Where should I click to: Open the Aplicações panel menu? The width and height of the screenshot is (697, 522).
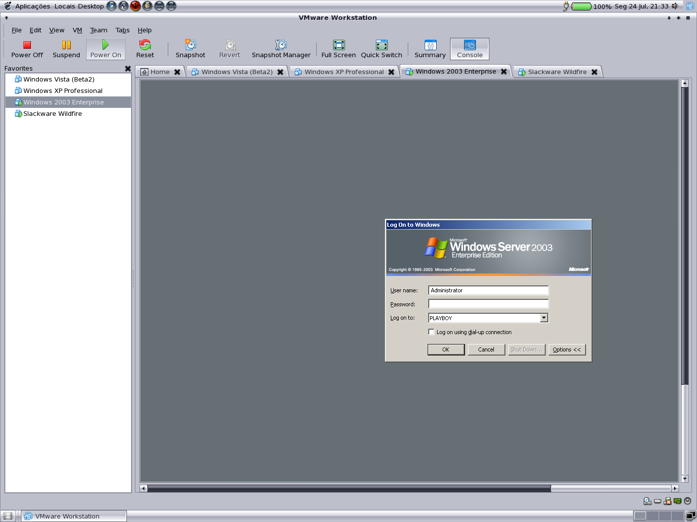click(32, 6)
